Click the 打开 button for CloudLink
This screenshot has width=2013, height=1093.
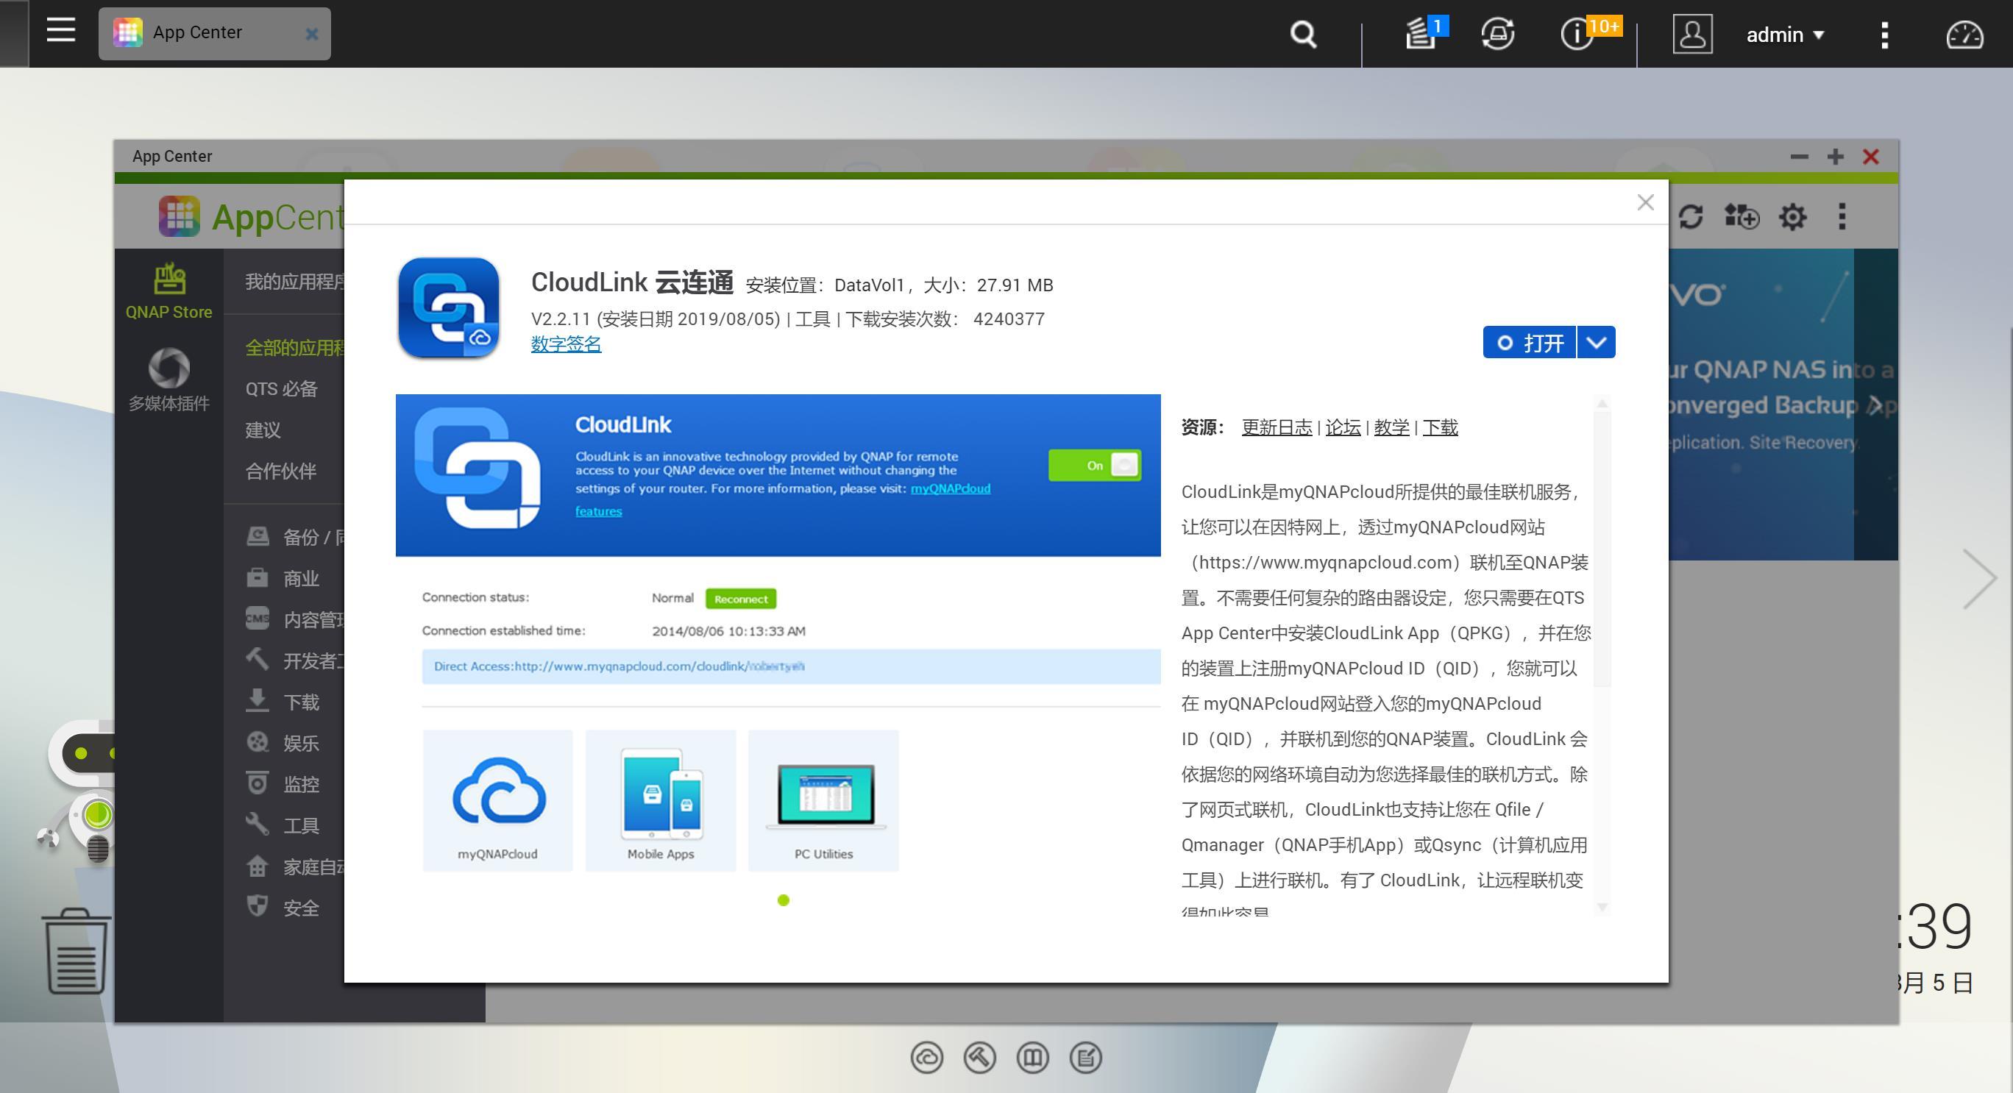tap(1530, 342)
